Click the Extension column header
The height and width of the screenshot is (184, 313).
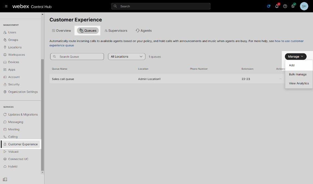point(247,69)
